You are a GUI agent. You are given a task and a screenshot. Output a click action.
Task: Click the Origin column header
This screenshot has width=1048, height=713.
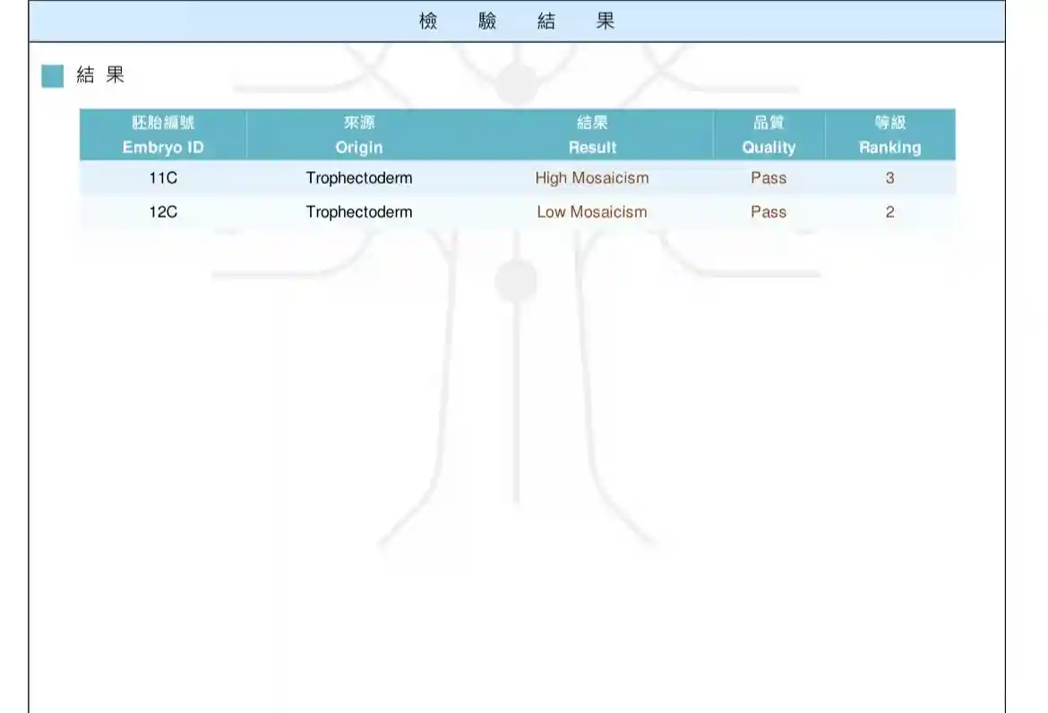click(x=359, y=147)
